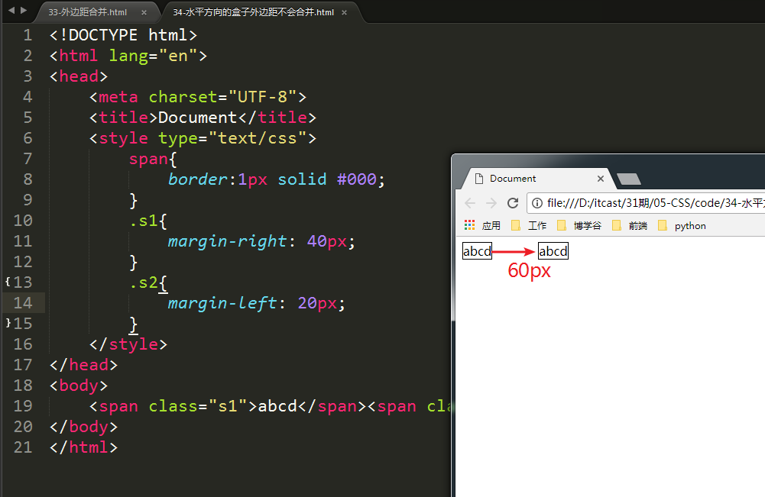Click the browser back arrow

470,203
